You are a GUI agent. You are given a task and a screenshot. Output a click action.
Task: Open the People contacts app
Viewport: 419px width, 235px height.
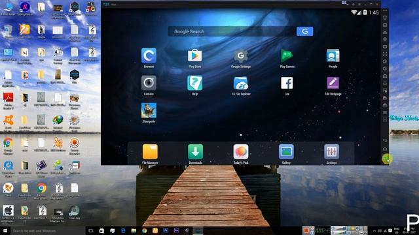coord(333,55)
